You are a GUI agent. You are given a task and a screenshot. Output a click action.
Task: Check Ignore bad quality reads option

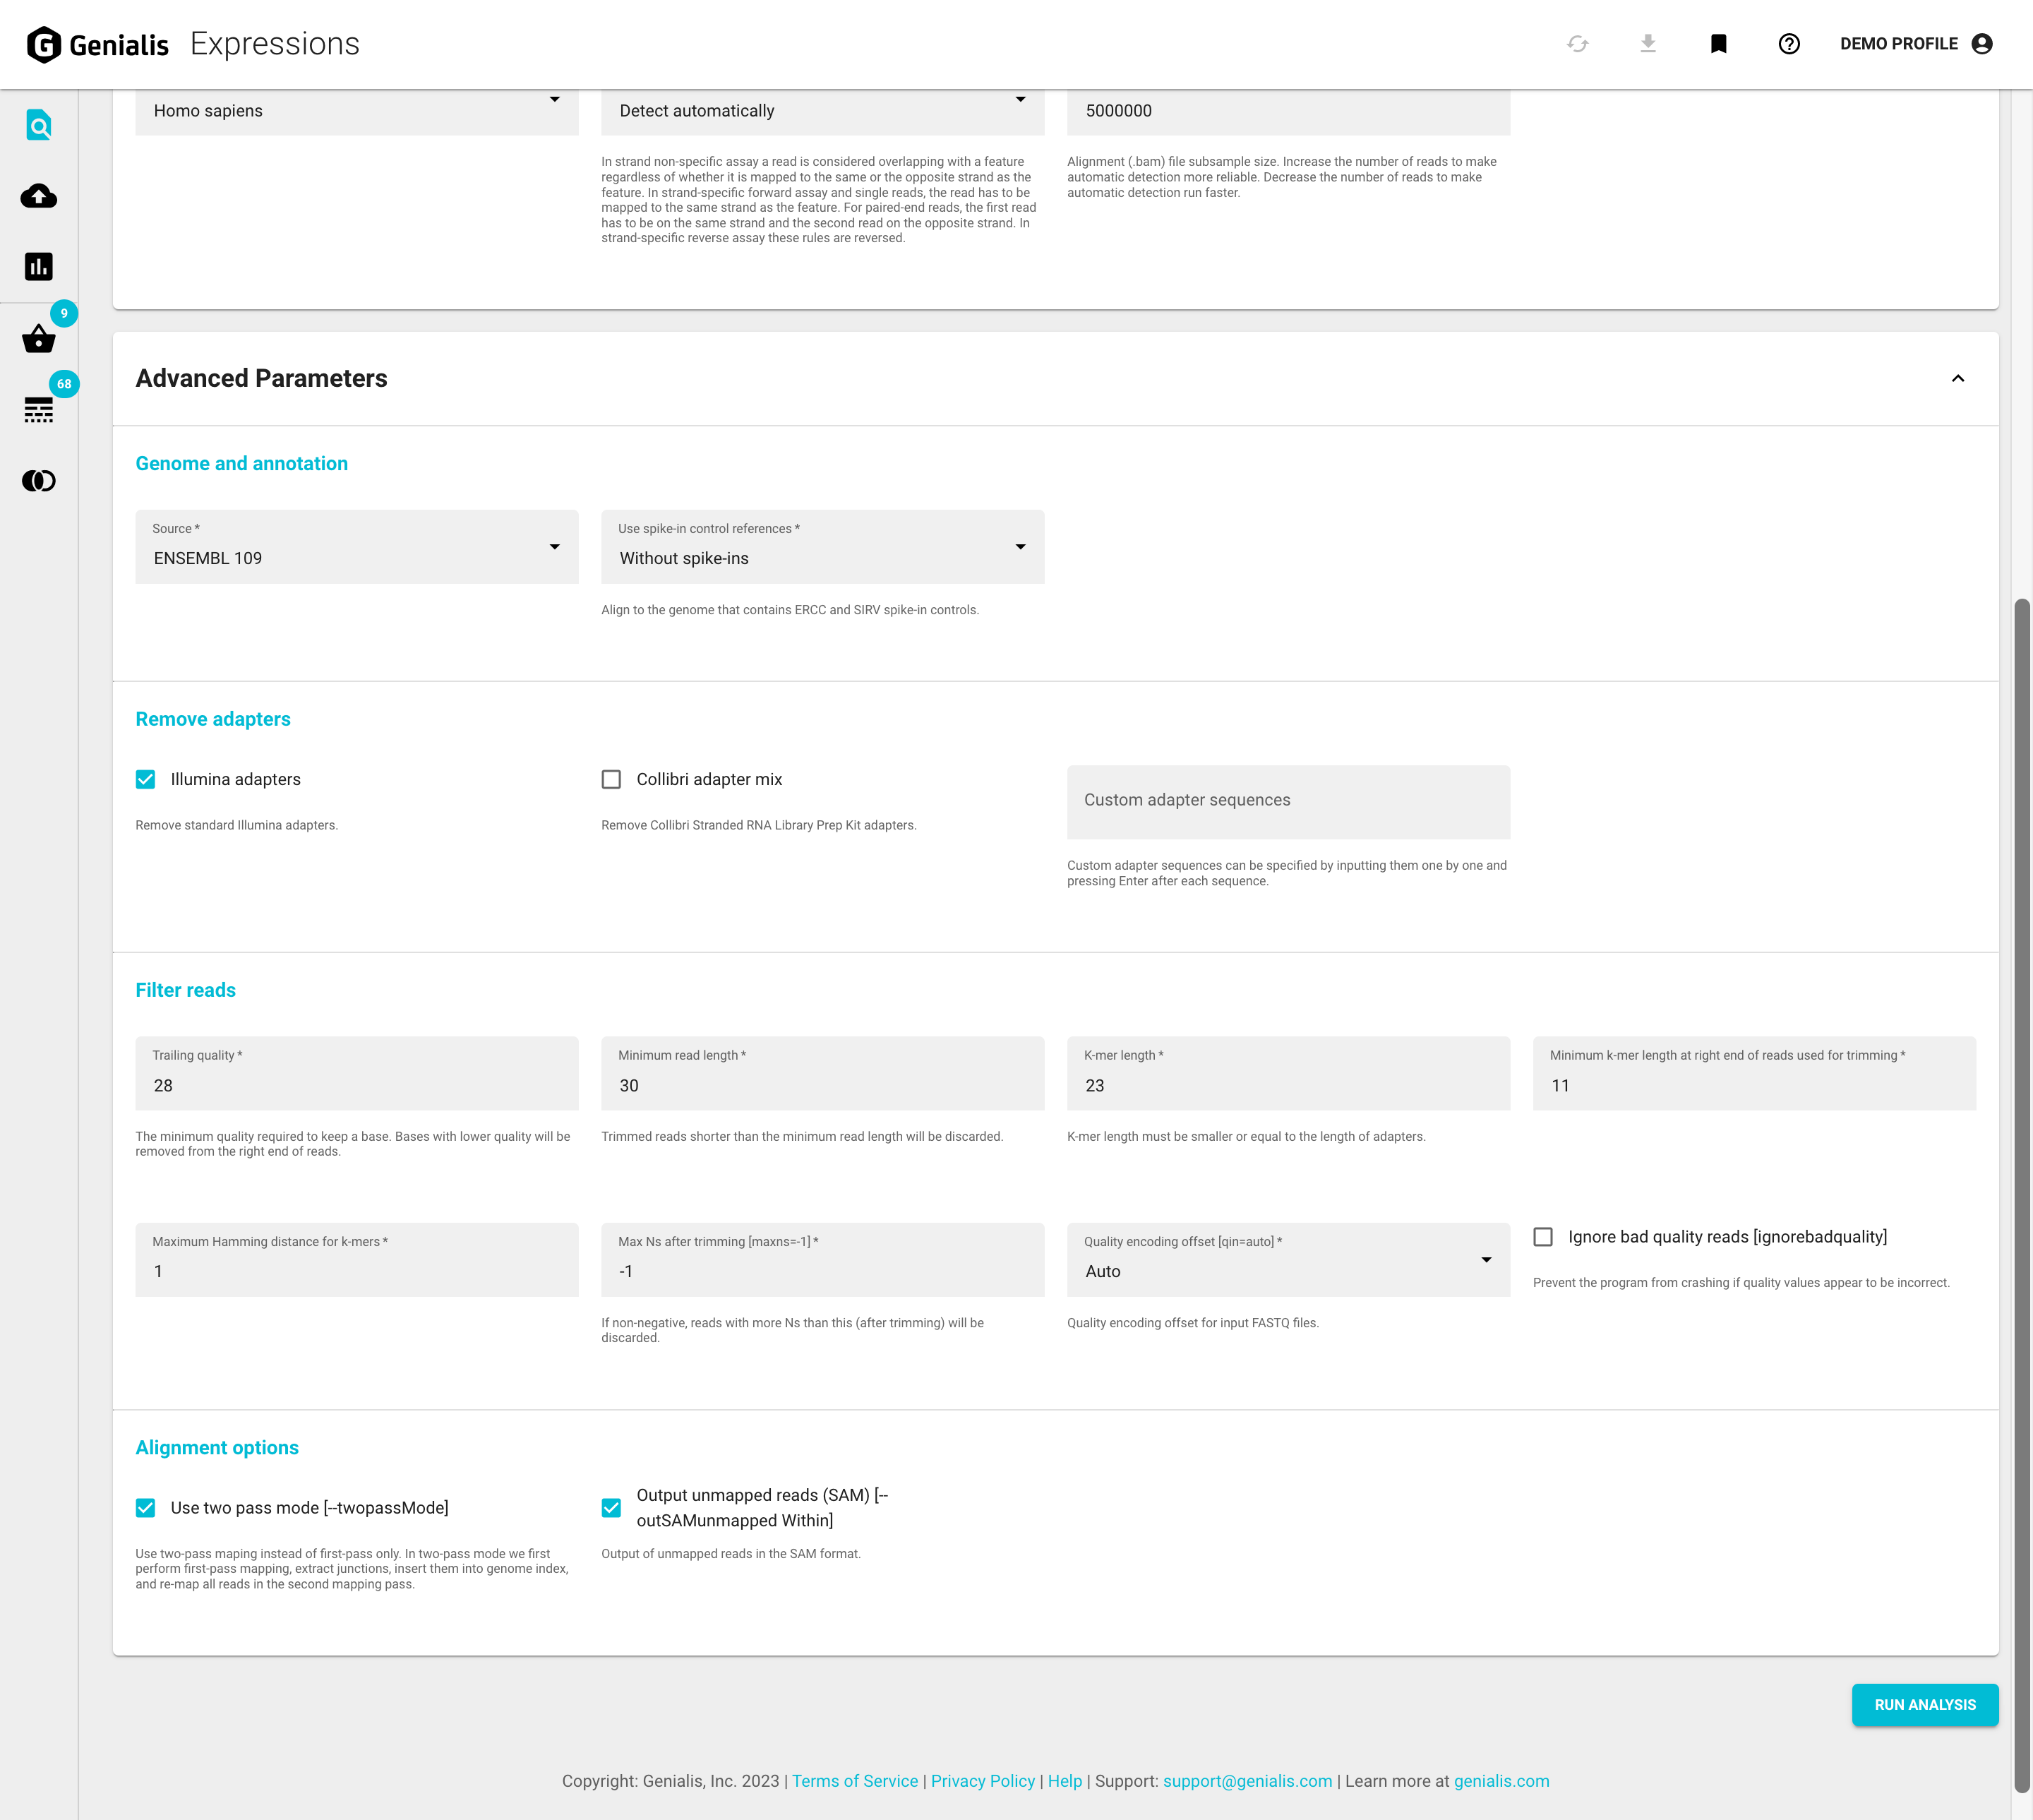[x=1543, y=1237]
